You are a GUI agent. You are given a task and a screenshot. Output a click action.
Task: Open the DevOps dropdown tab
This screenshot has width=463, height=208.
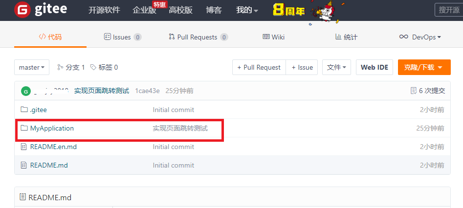pos(420,37)
